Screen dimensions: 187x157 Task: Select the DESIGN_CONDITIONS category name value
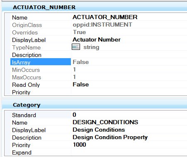(105, 122)
